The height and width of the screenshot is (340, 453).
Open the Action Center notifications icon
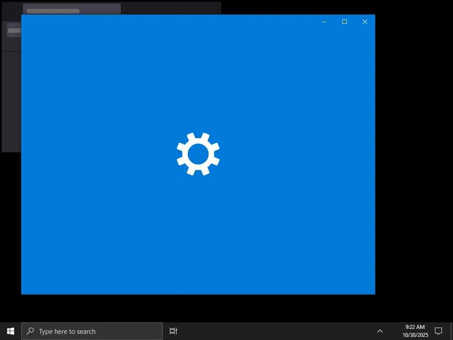[x=438, y=331]
